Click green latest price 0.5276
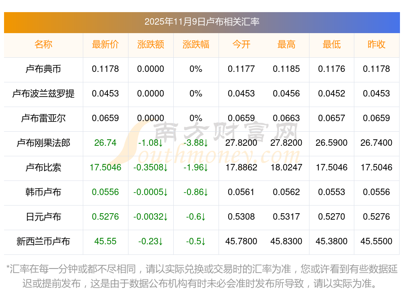This screenshot has height=296, width=404. tap(105, 217)
